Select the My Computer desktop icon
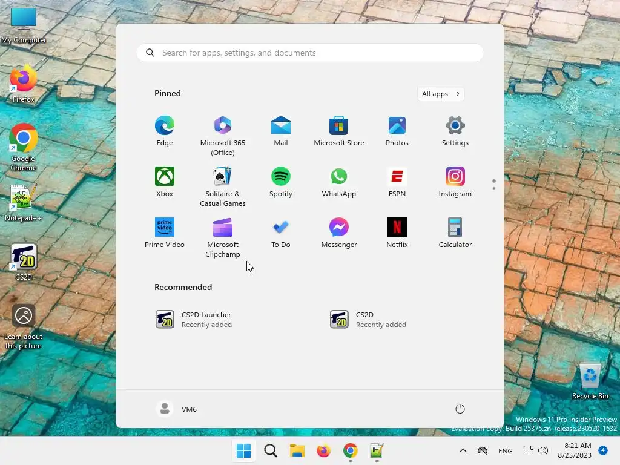620x465 pixels. coord(24,25)
